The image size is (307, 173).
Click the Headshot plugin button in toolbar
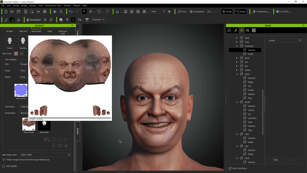[33, 20]
